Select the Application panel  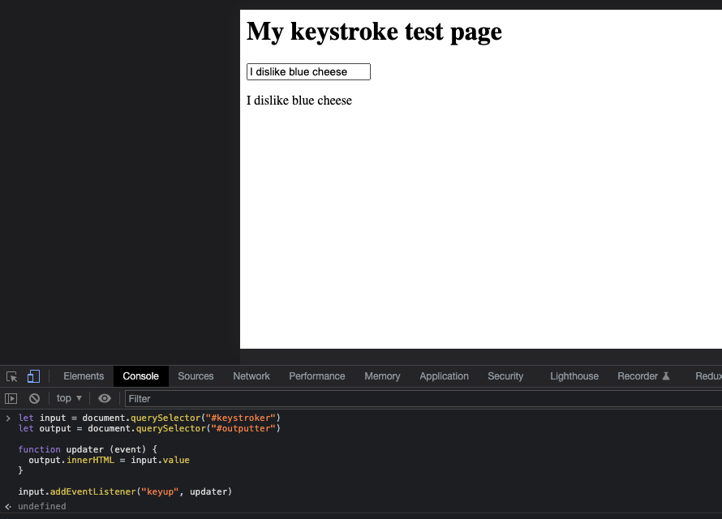click(x=444, y=376)
